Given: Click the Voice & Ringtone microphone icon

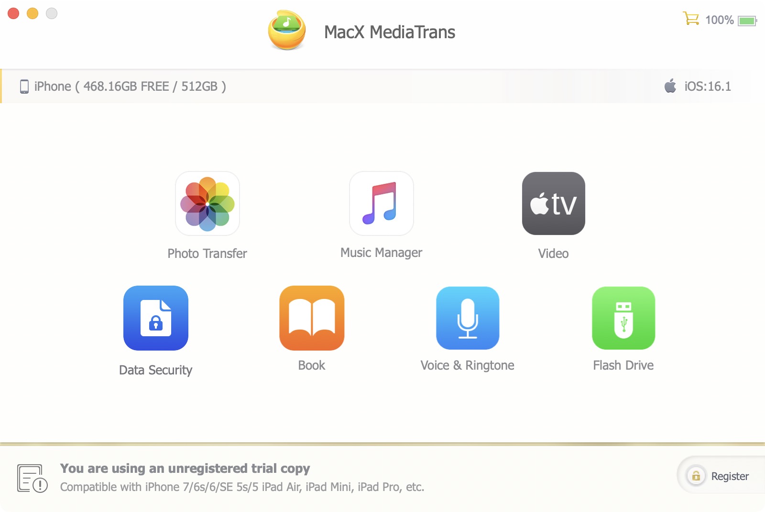Looking at the screenshot, I should [468, 318].
